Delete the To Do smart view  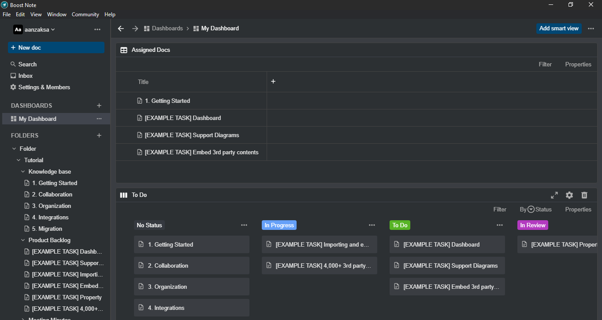(x=584, y=195)
